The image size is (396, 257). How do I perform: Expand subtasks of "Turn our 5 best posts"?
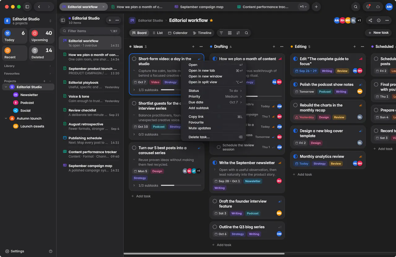(x=134, y=186)
